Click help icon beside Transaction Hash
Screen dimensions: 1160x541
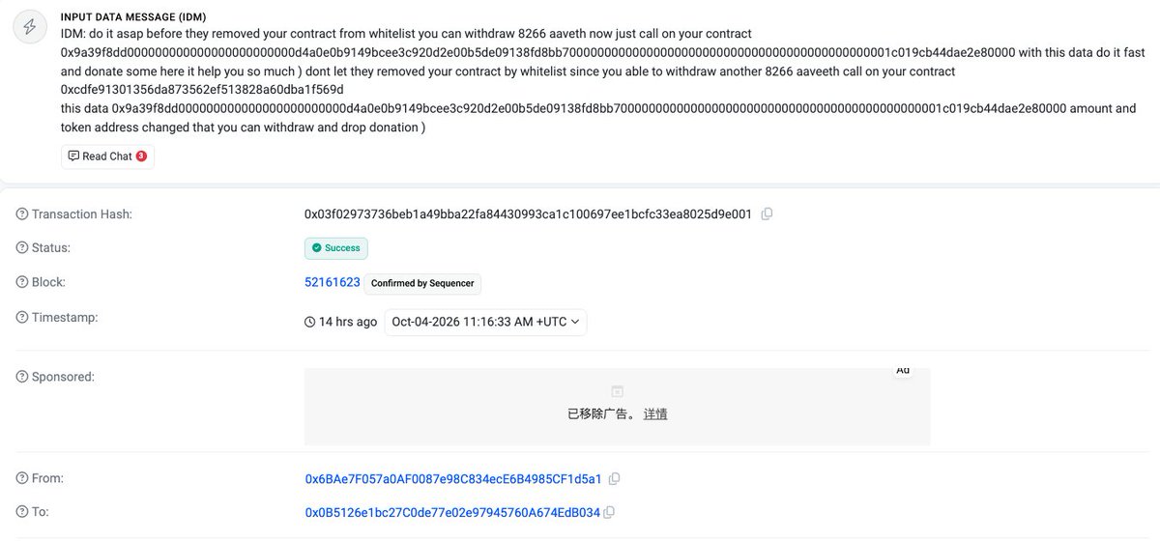click(x=22, y=214)
